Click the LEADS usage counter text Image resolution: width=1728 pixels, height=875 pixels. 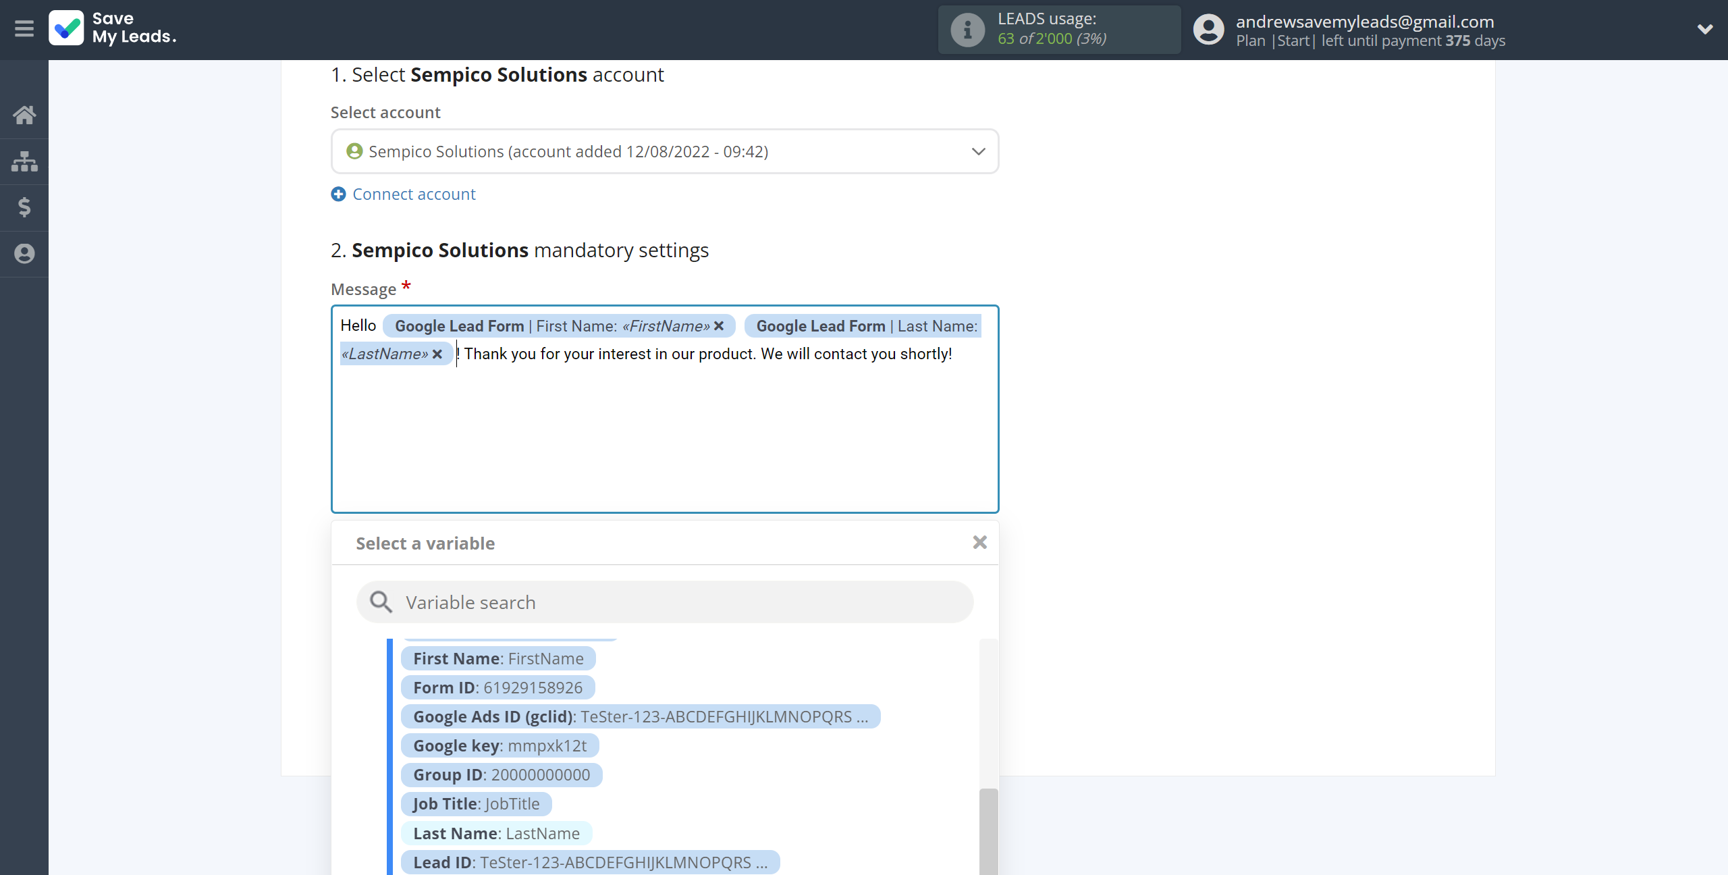click(1052, 38)
